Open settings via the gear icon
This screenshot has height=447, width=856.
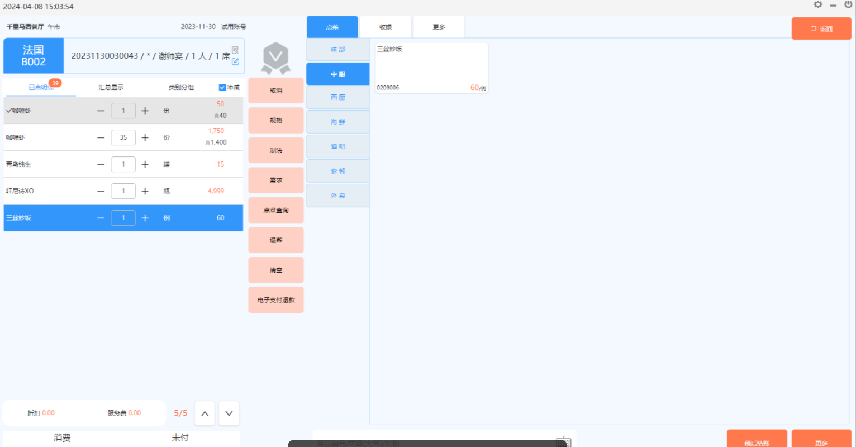tap(818, 4)
